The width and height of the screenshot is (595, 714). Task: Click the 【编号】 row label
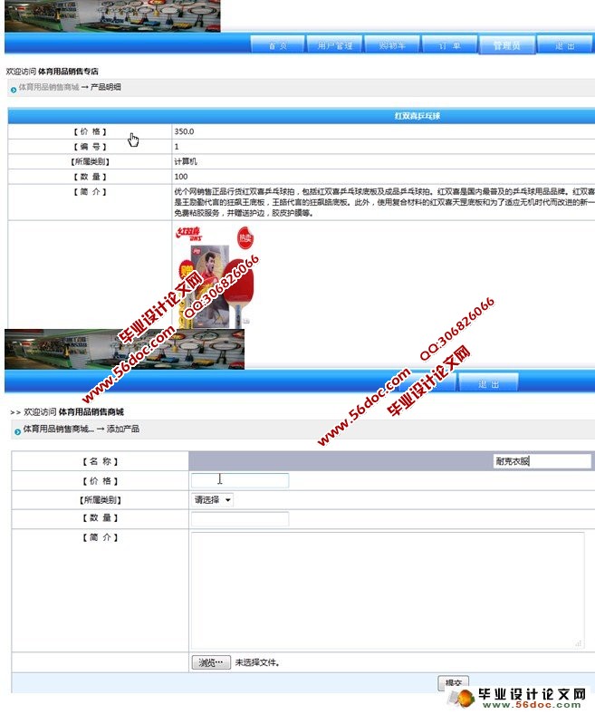tap(91, 147)
